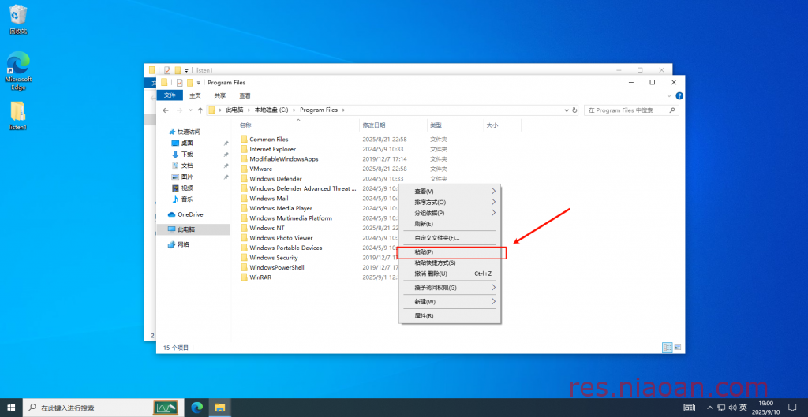Expand the chevron after Program Files in address bar
Image resolution: width=808 pixels, height=417 pixels.
click(x=343, y=110)
